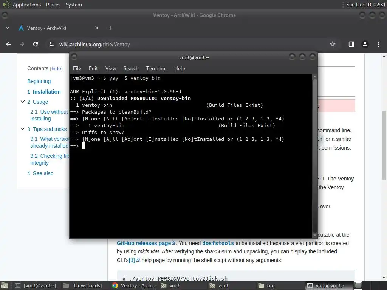387x290 pixels.
Task: Switch to [vm3@vm3:~] taskbar window
Action: pyautogui.click(x=36, y=285)
